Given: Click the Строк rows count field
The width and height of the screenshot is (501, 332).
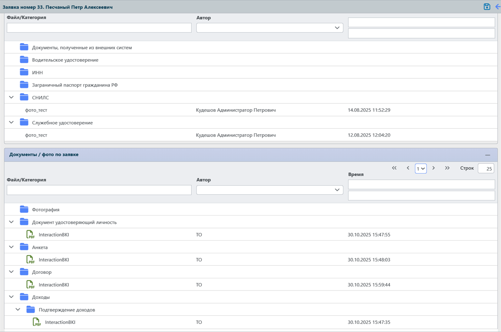Looking at the screenshot, I should click(486, 169).
